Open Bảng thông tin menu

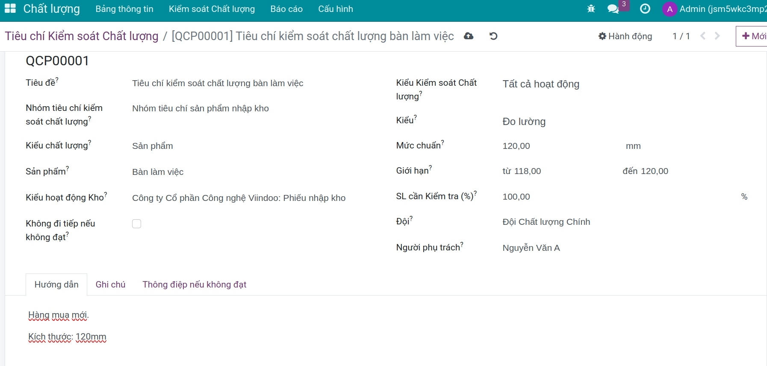point(124,9)
